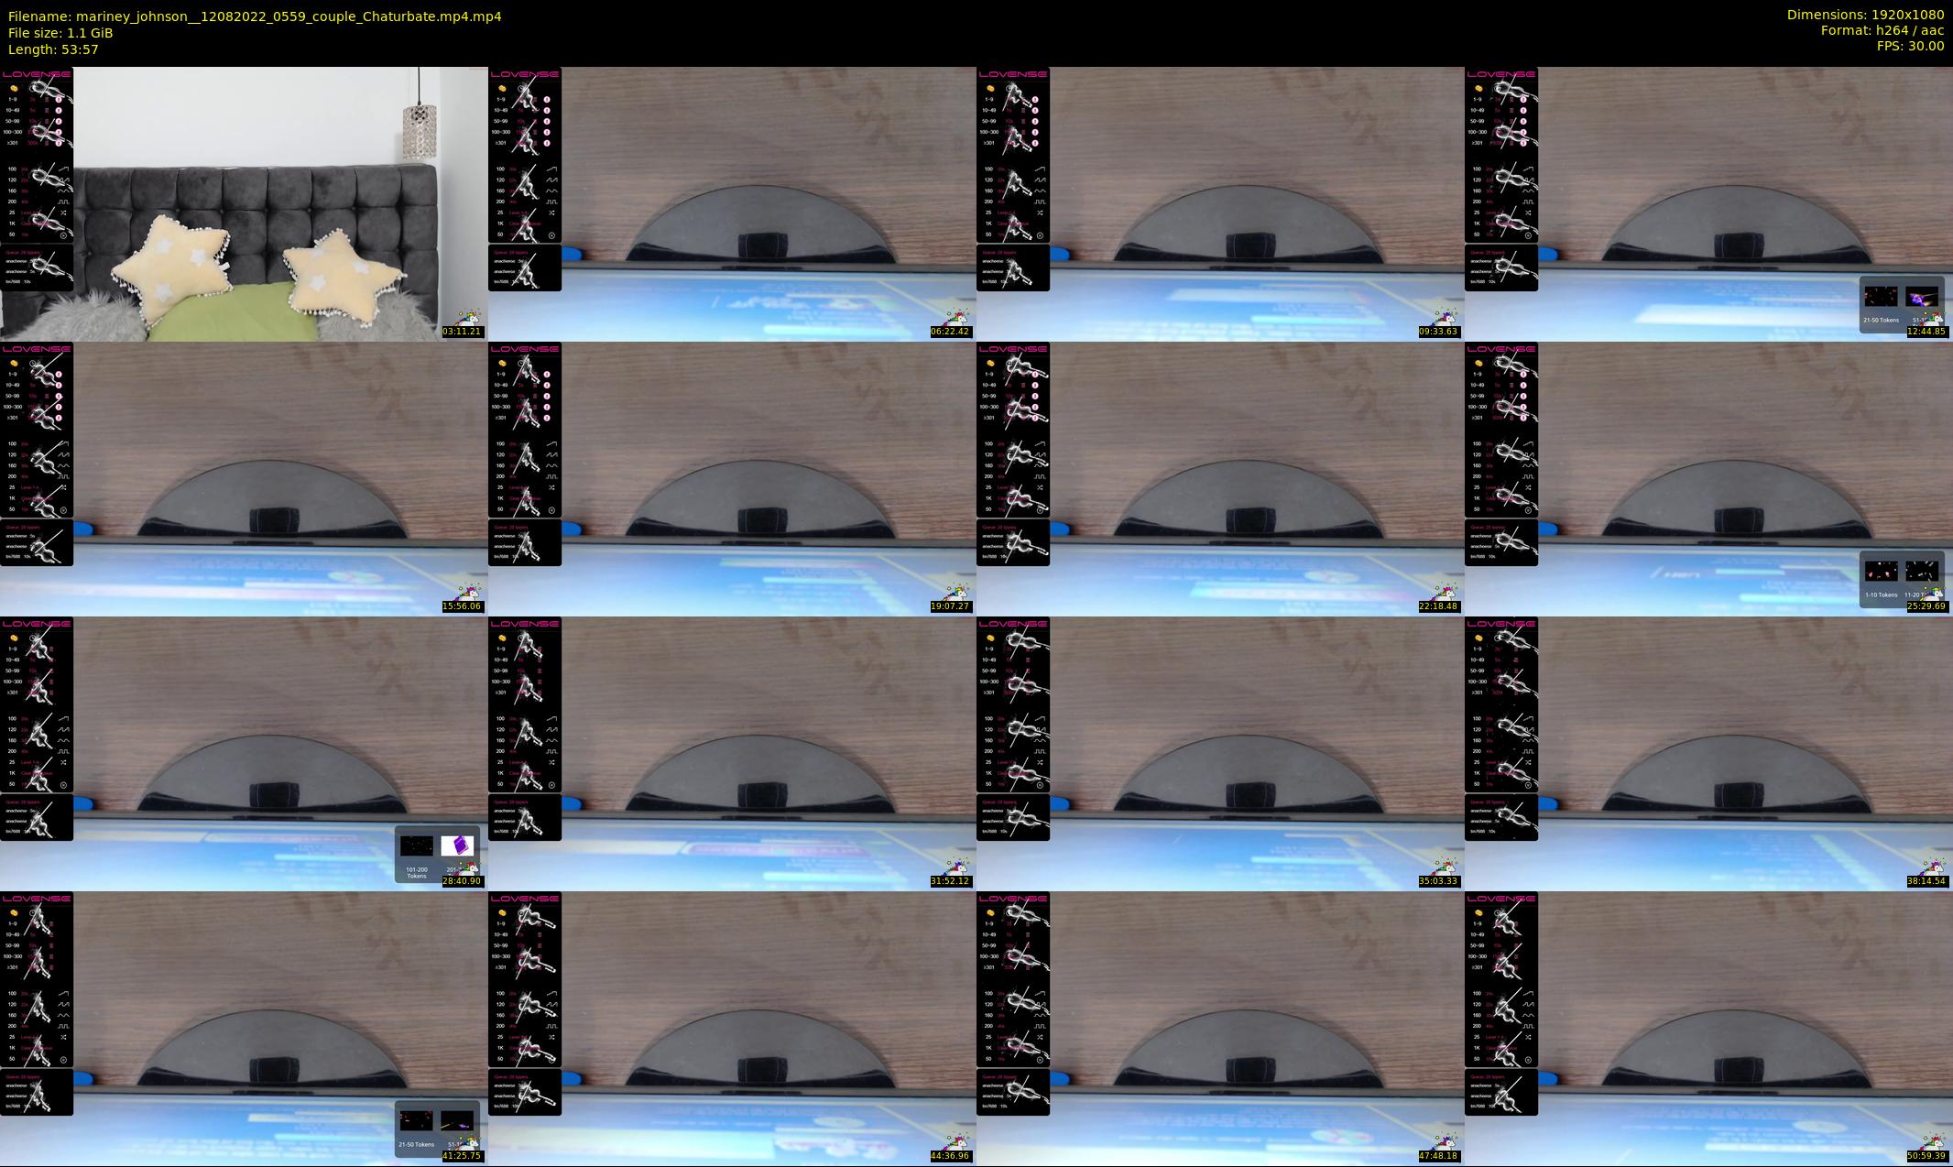1953x1167 pixels.
Task: Open the frame at 35:03.33
Action: click(1220, 753)
